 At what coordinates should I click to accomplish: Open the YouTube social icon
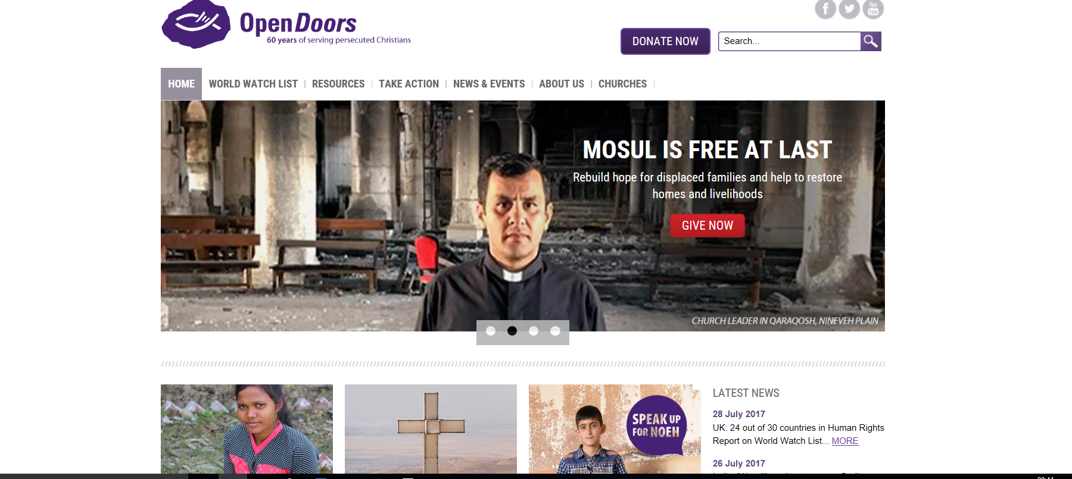point(873,9)
